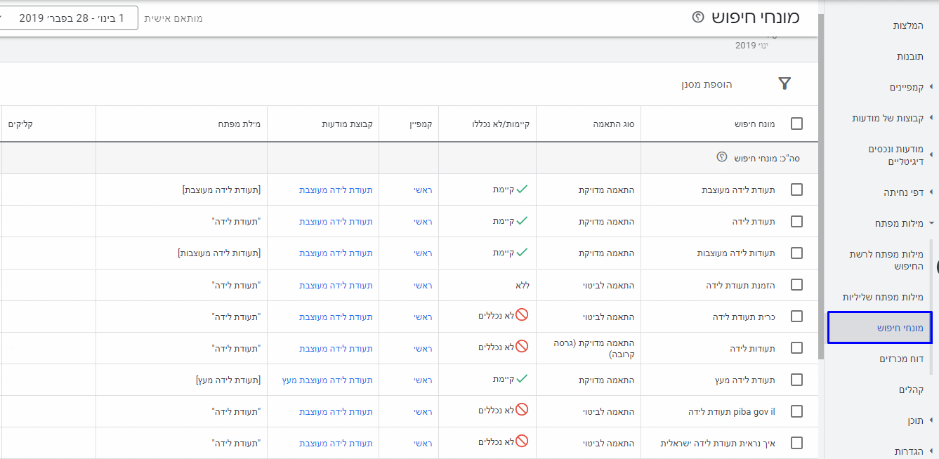This screenshot has height=459, width=939.
Task: Expand the תוכן sidebar arrow
Action: [x=931, y=420]
